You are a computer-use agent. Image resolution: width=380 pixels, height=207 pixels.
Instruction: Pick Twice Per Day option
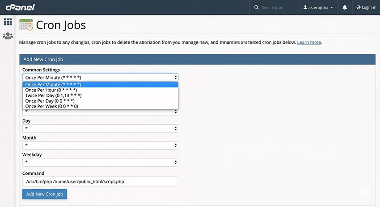tap(100, 95)
